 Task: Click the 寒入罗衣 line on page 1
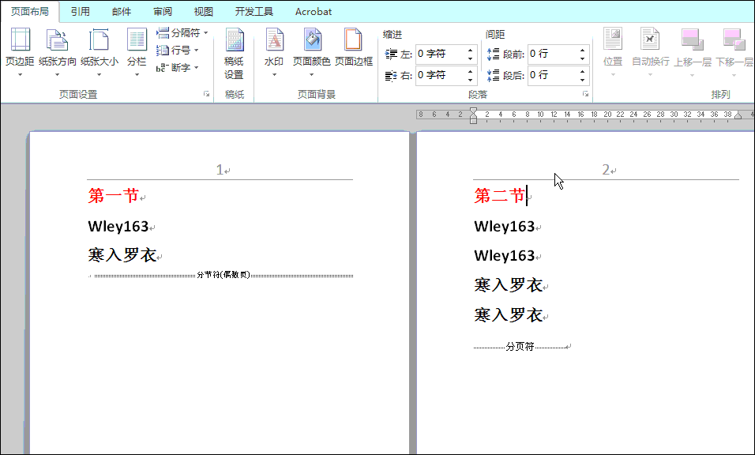click(122, 255)
